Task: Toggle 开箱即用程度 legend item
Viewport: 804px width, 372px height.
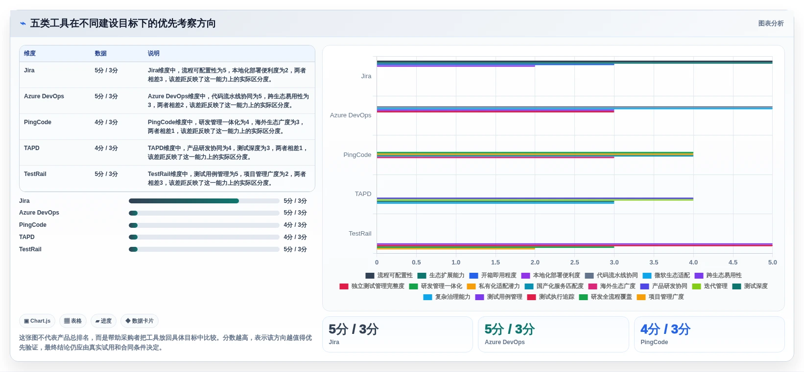Action: [x=493, y=276]
